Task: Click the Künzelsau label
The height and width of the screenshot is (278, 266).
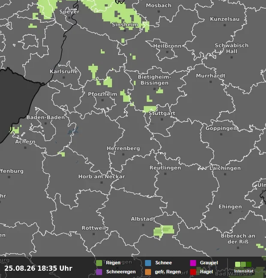Action: tap(224, 19)
